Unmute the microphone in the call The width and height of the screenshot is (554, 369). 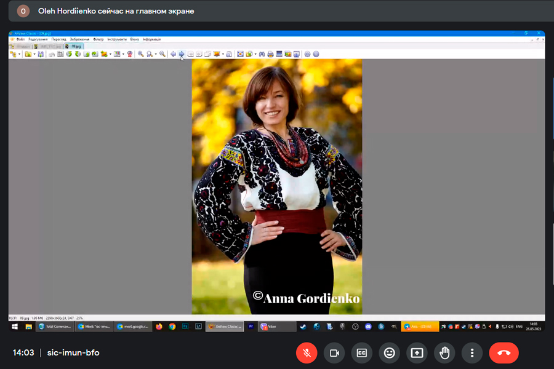(x=306, y=353)
